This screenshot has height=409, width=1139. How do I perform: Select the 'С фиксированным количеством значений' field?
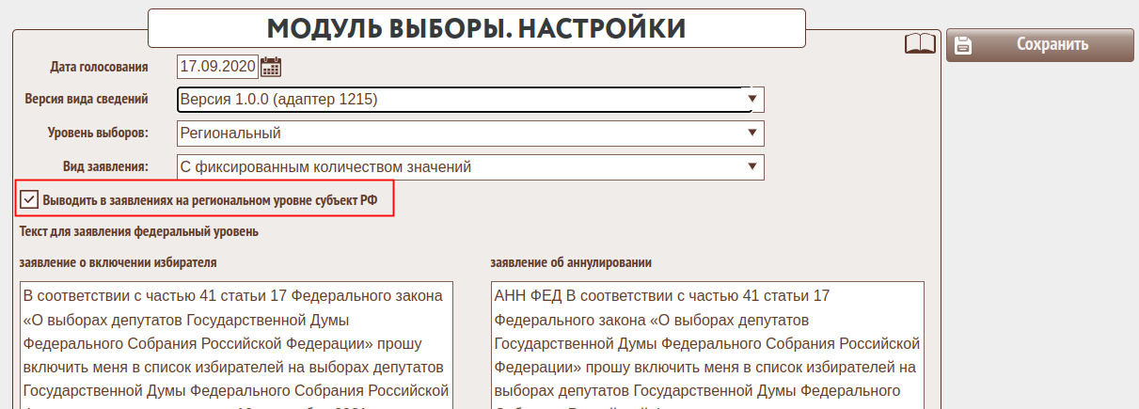click(x=461, y=167)
